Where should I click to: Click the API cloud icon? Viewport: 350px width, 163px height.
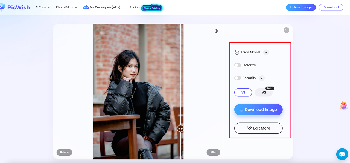click(86, 7)
